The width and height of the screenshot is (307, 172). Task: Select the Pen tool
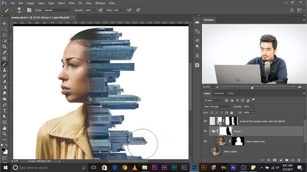coord(4,105)
